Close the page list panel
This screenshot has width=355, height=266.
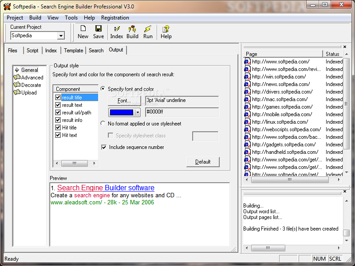coord(345,47)
